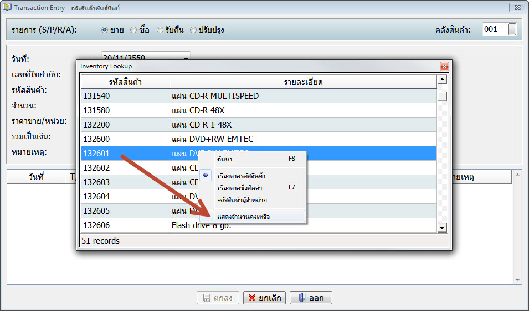Screen dimensions: 529x311
Task: Click the ออก exit button
Action: coord(311,298)
